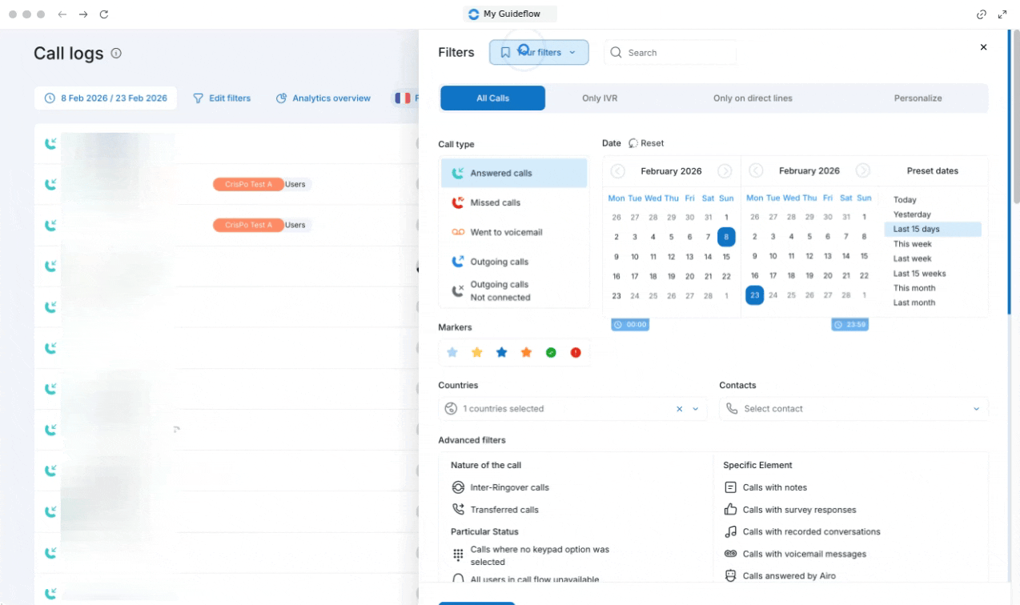1020x605 pixels.
Task: Clear the selected countries with X icon
Action: pyautogui.click(x=680, y=409)
